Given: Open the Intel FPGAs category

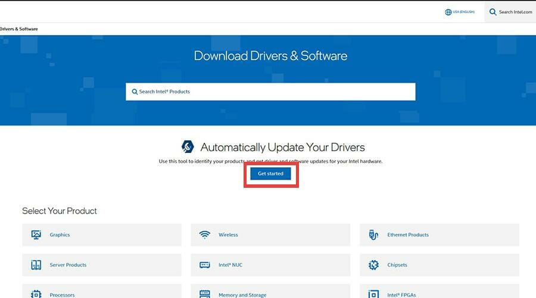Looking at the screenshot, I should [440, 291].
